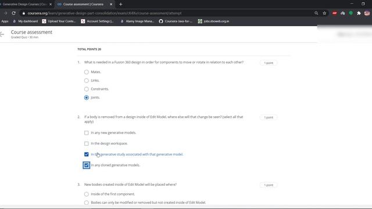The image size is (372, 209).
Task: Uncheck 'In any cloned generative models'
Action: pos(87,165)
